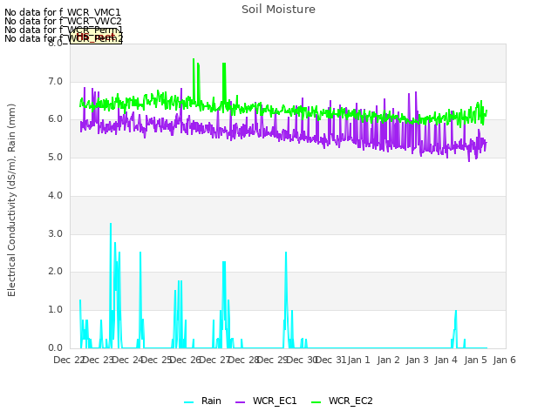
Task: Click the green WCR_EC2 legend swatch
Action: (x=316, y=402)
